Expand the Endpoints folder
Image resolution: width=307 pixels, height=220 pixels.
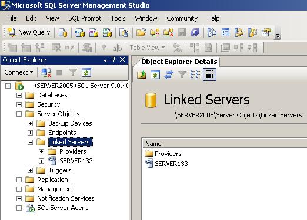click(30, 133)
